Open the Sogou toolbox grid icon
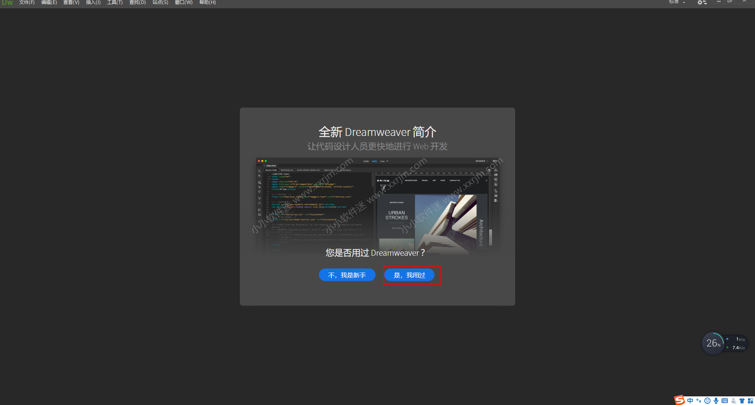755x405 pixels. (x=750, y=401)
